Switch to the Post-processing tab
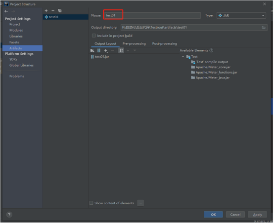Image resolution: width=274 pixels, height=223 pixels. 164,43
